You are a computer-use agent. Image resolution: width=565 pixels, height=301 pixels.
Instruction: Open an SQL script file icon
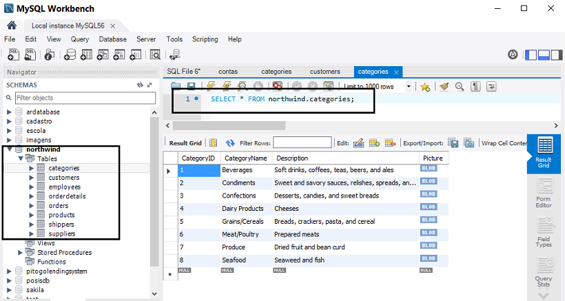click(30, 54)
